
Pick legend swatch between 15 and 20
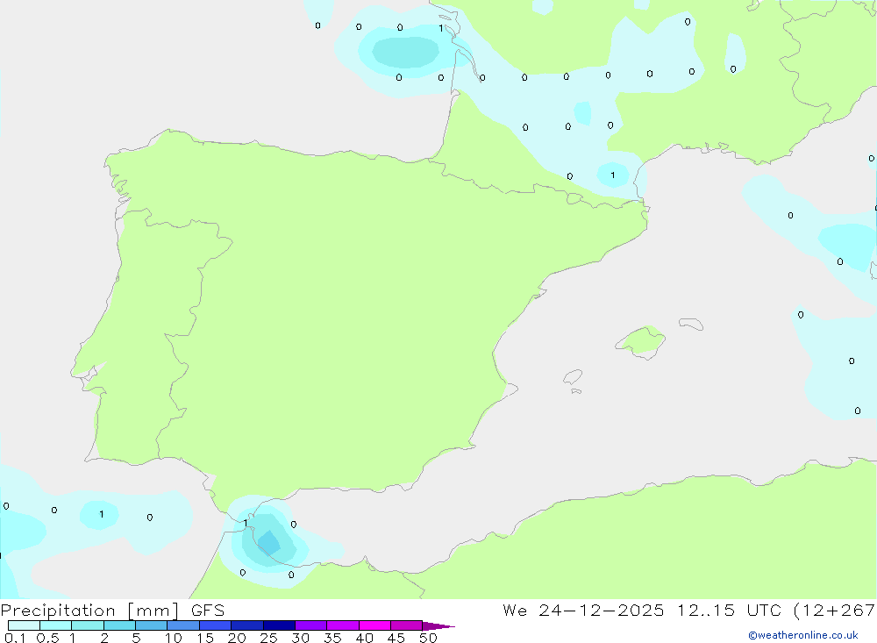coord(216,625)
